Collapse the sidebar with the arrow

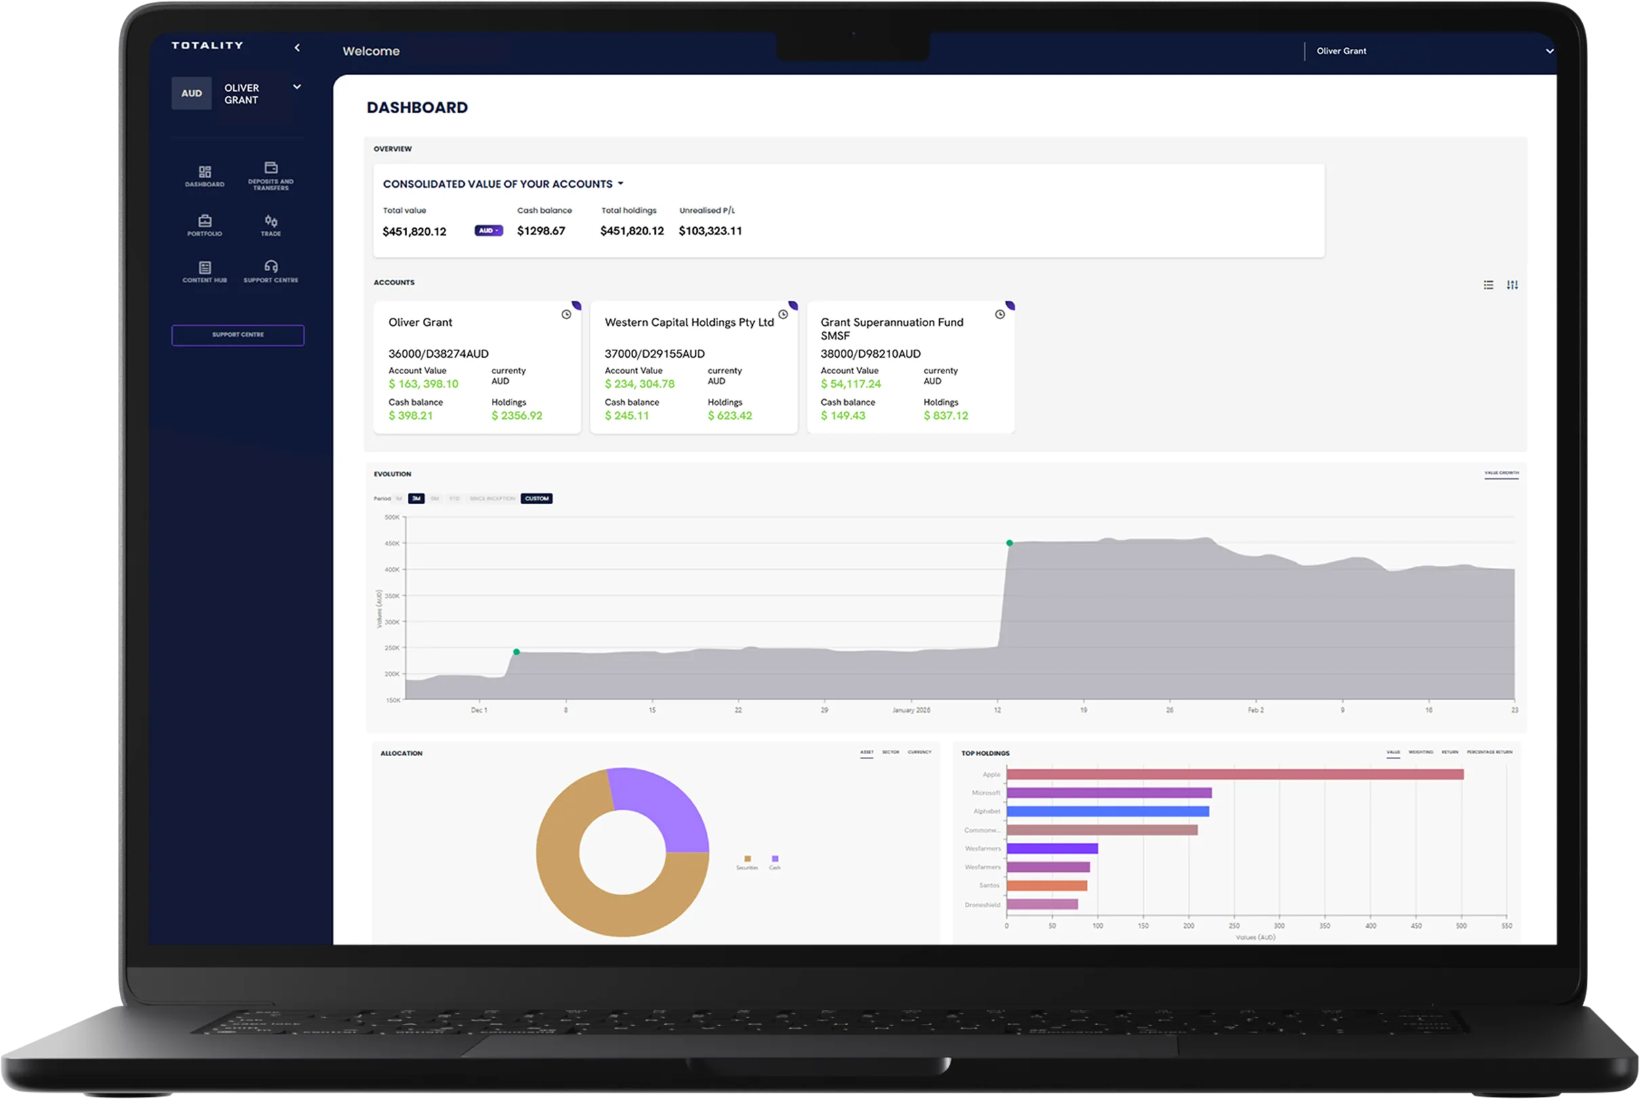click(297, 47)
